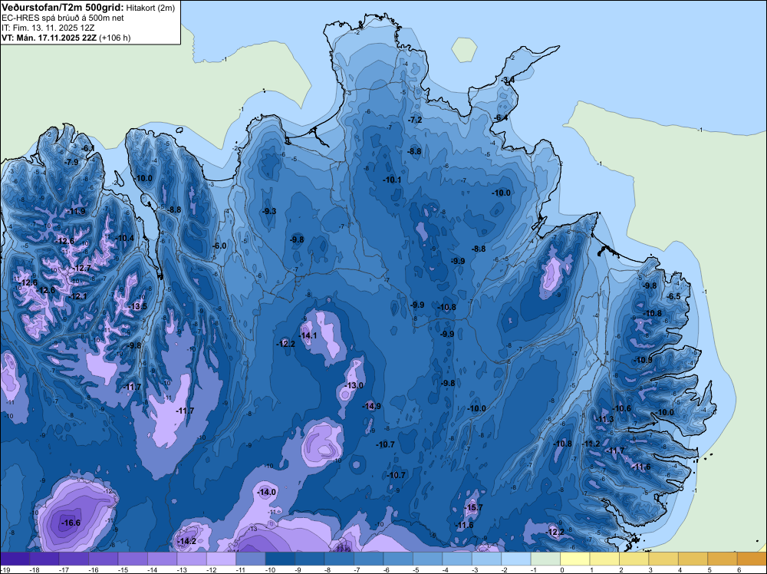
Task: Click the '-12.1' temperature label
Action: [77, 296]
